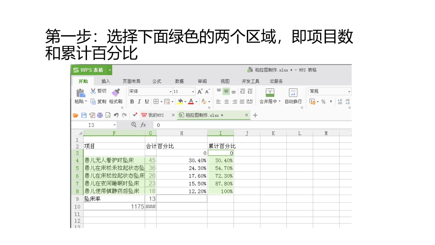Click the align right icon

tap(235, 102)
